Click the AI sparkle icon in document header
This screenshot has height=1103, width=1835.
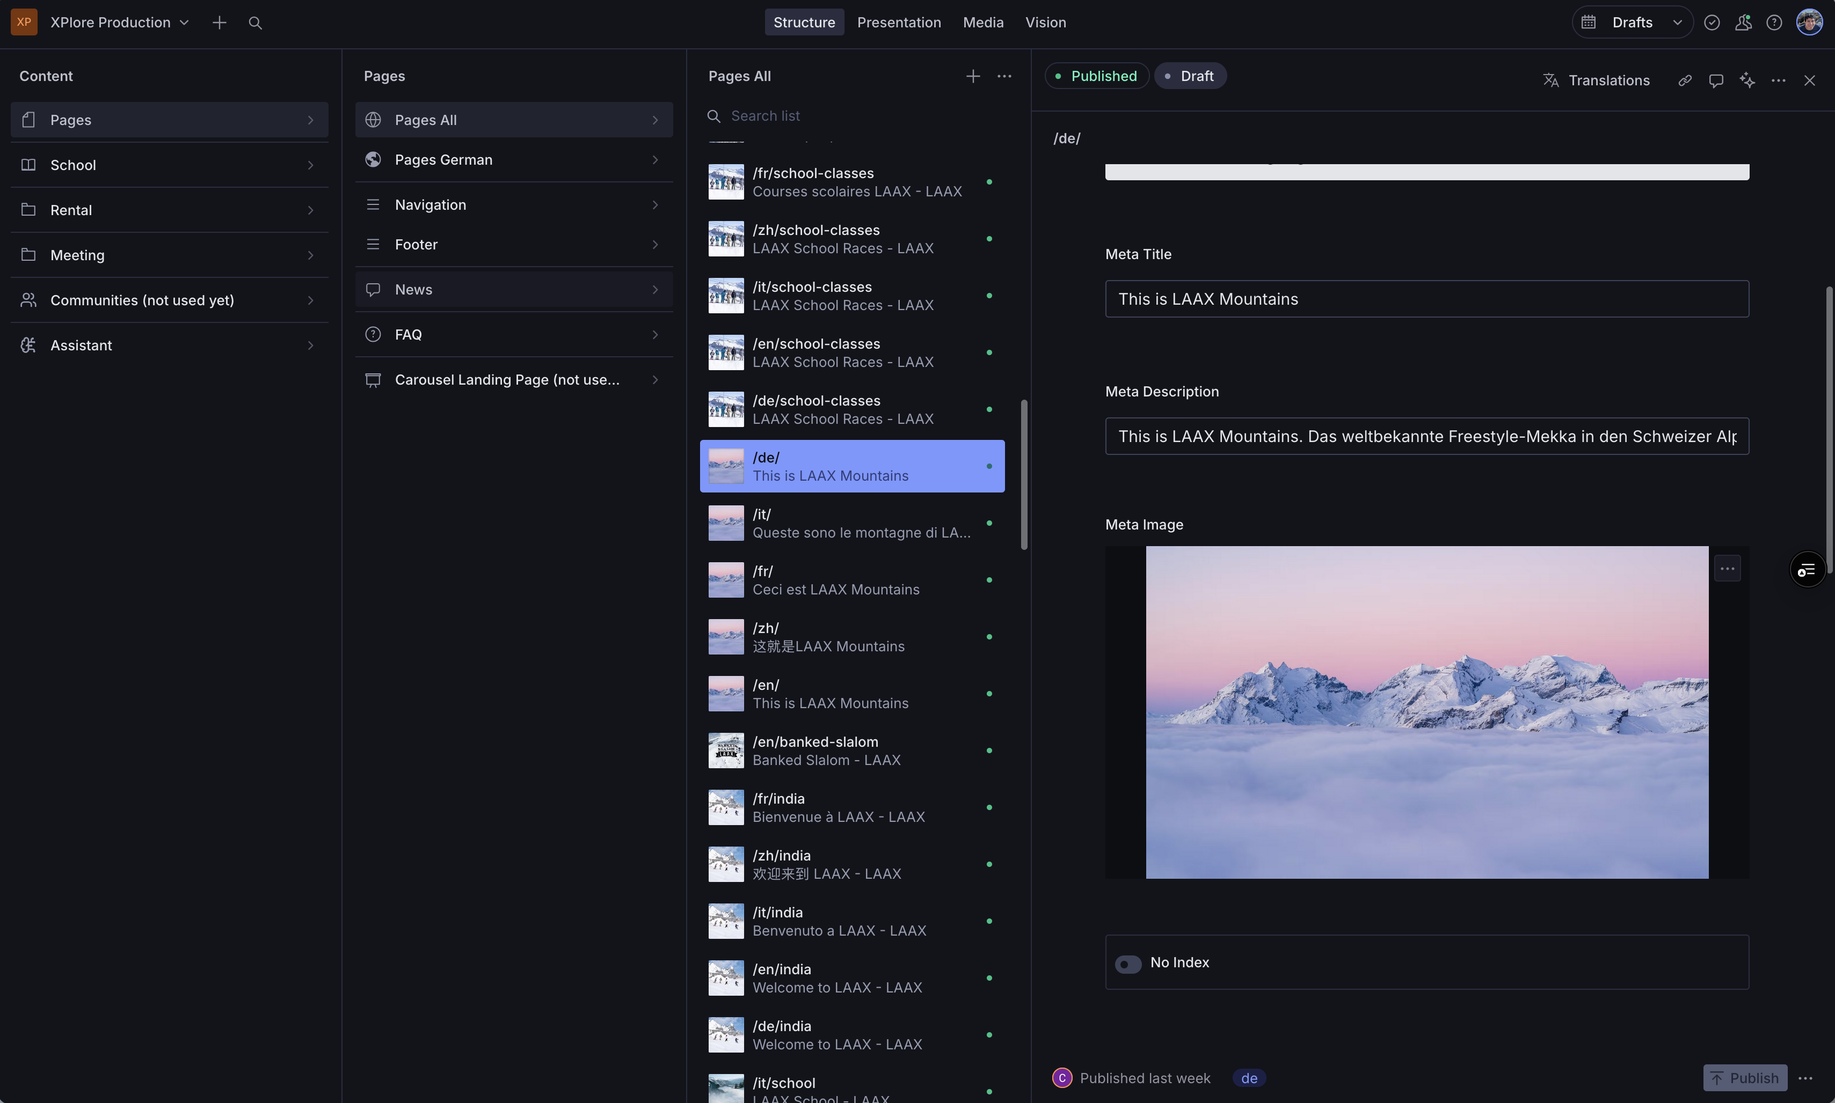[1746, 81]
